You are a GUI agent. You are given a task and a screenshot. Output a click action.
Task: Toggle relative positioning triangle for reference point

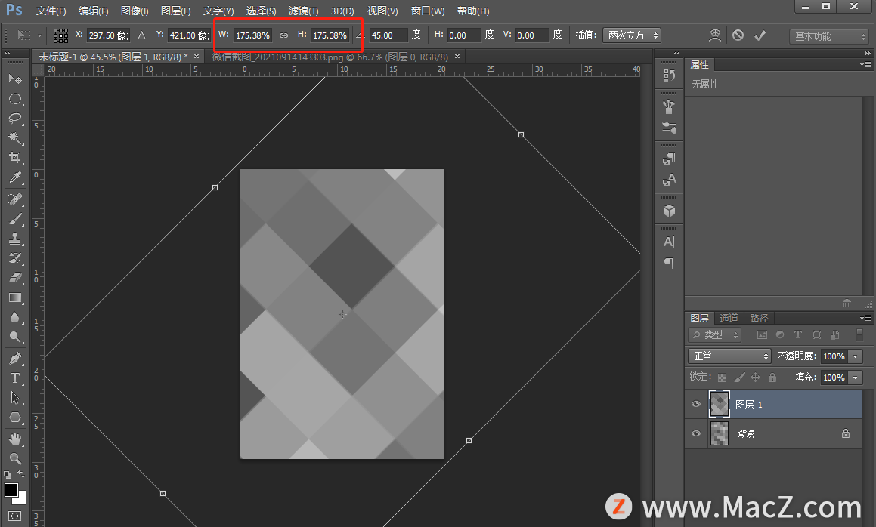point(142,35)
